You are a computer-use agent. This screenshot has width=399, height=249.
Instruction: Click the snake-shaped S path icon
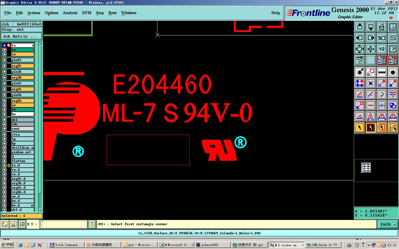pyautogui.click(x=393, y=38)
